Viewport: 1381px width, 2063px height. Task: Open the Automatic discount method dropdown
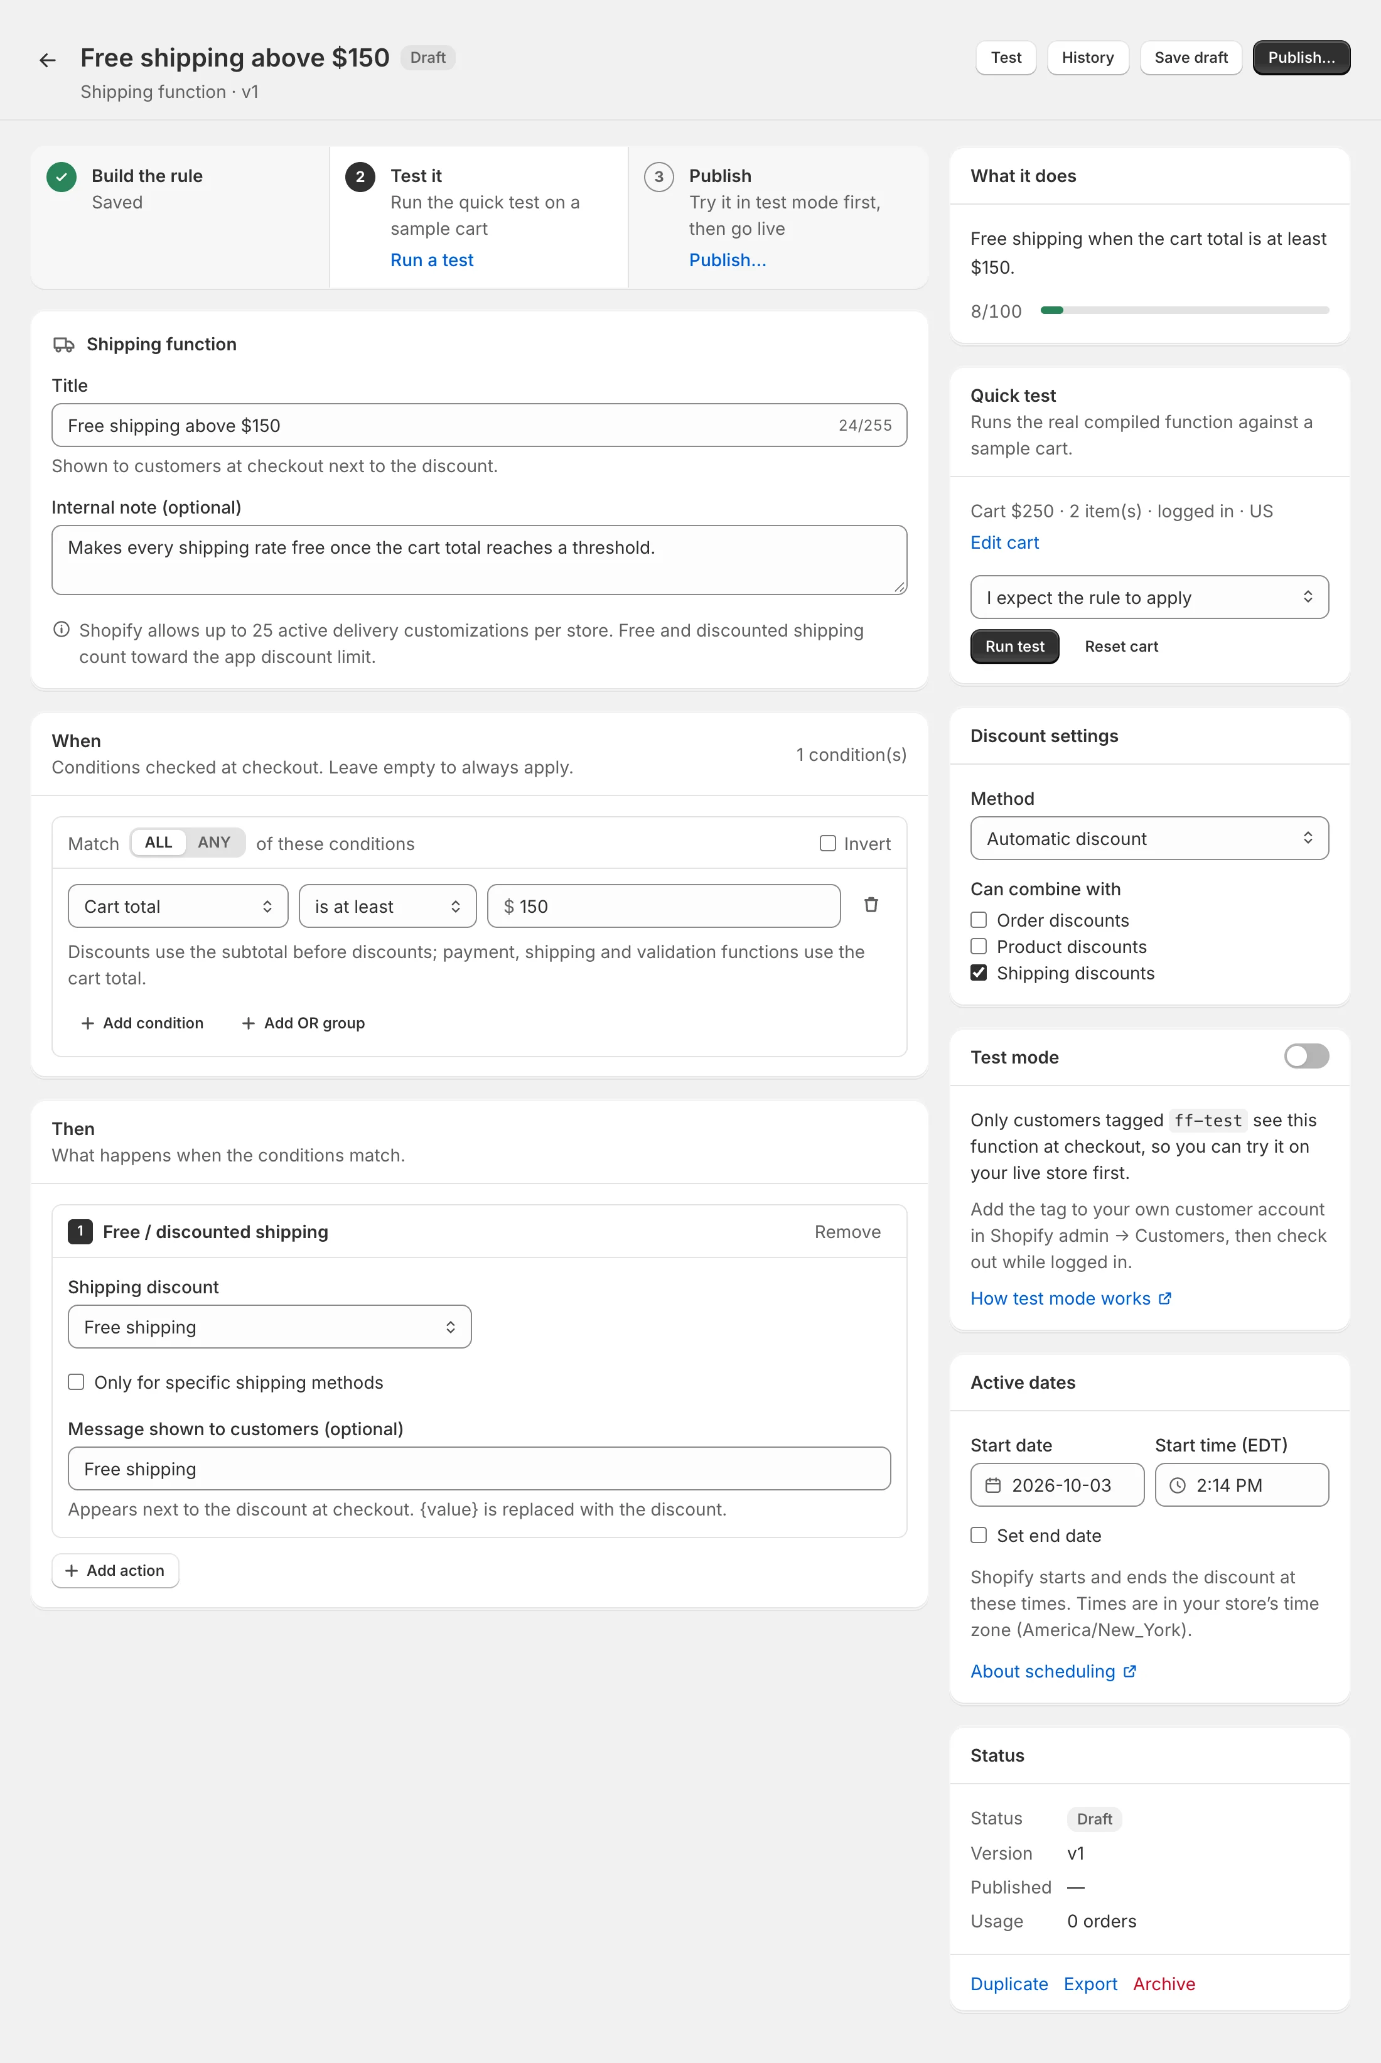pos(1149,839)
